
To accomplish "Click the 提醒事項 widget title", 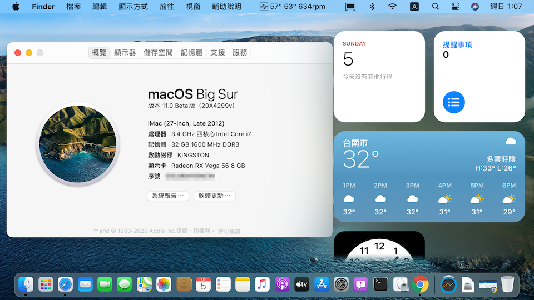I will coord(457,44).
